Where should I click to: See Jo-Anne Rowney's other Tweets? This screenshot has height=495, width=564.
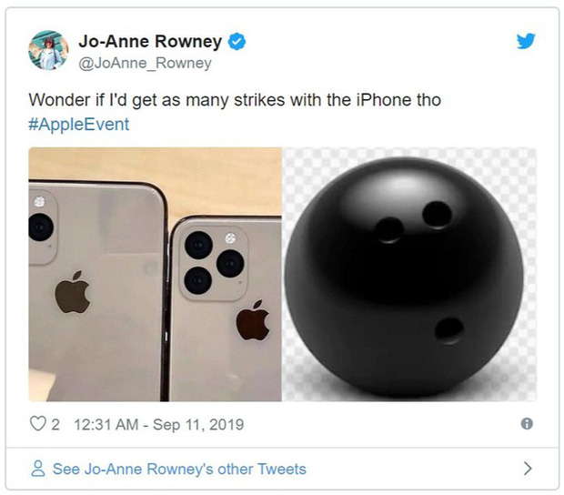click(x=179, y=469)
